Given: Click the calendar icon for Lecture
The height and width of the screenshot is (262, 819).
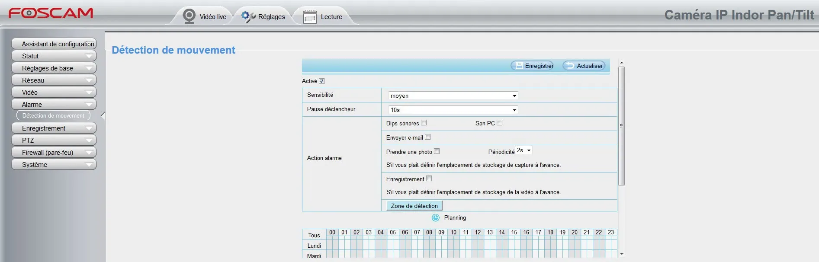Looking at the screenshot, I should coord(310,17).
